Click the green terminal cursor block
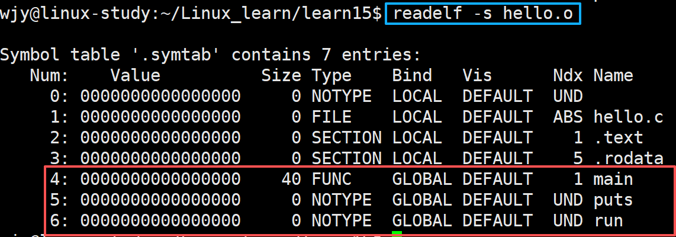The width and height of the screenshot is (676, 237). pos(397,235)
